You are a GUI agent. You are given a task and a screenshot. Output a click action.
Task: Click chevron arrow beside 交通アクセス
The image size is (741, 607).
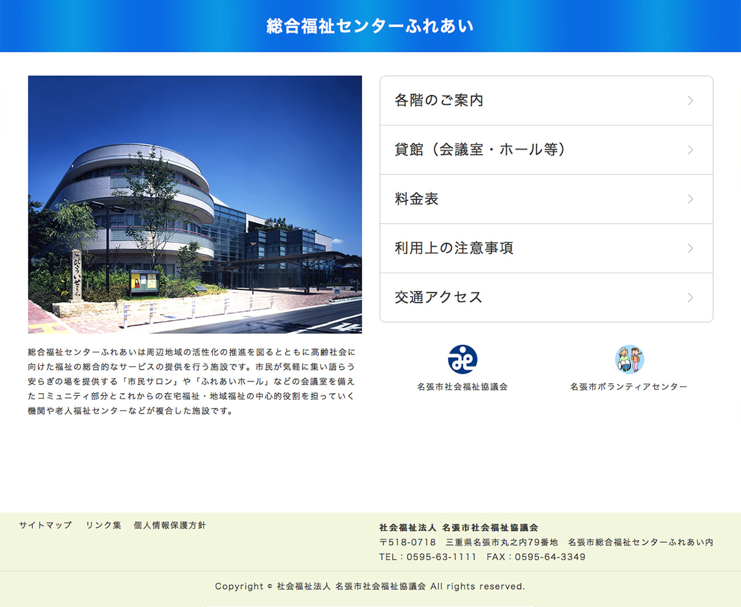pyautogui.click(x=690, y=298)
